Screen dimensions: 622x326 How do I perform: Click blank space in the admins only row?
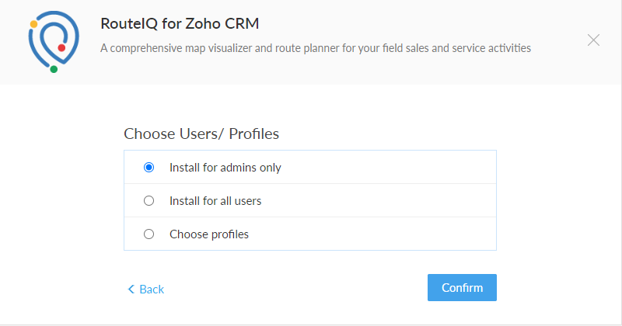coord(389,167)
